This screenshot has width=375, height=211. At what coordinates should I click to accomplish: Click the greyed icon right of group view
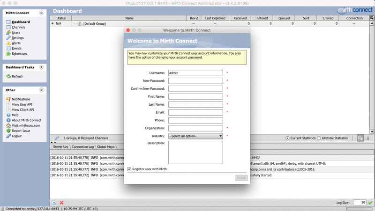(367, 138)
